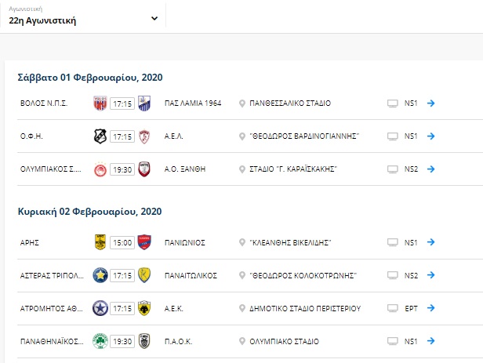483x363 pixels.
Task: Click the Asteras Tripolis team crest
Action: [100, 275]
